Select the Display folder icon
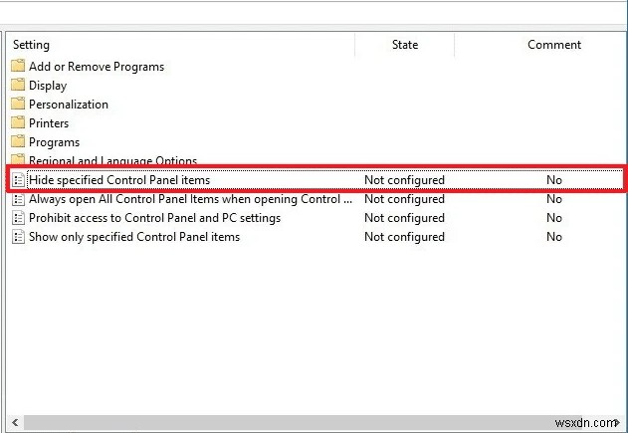Image resolution: width=628 pixels, height=433 pixels. pyautogui.click(x=18, y=86)
